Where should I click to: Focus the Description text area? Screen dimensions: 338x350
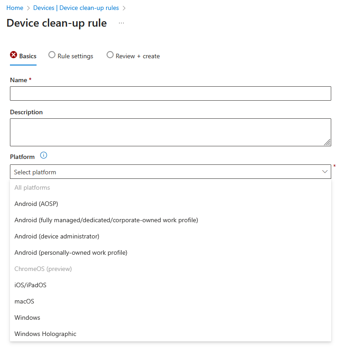[x=171, y=132]
